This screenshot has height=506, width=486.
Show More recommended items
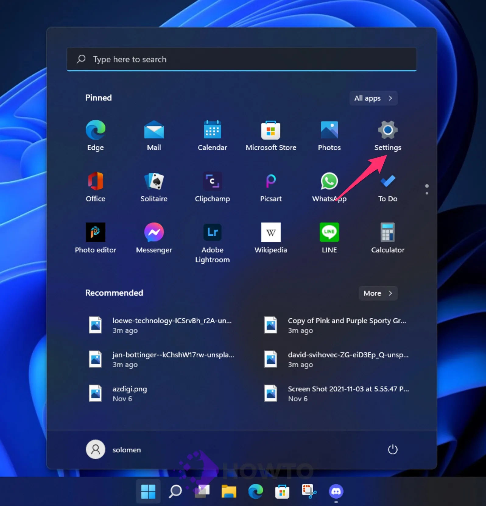tap(378, 293)
